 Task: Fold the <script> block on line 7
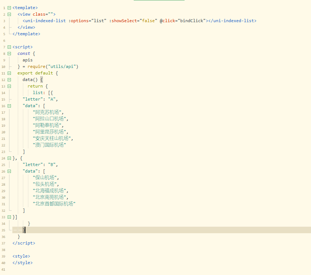click(9, 47)
